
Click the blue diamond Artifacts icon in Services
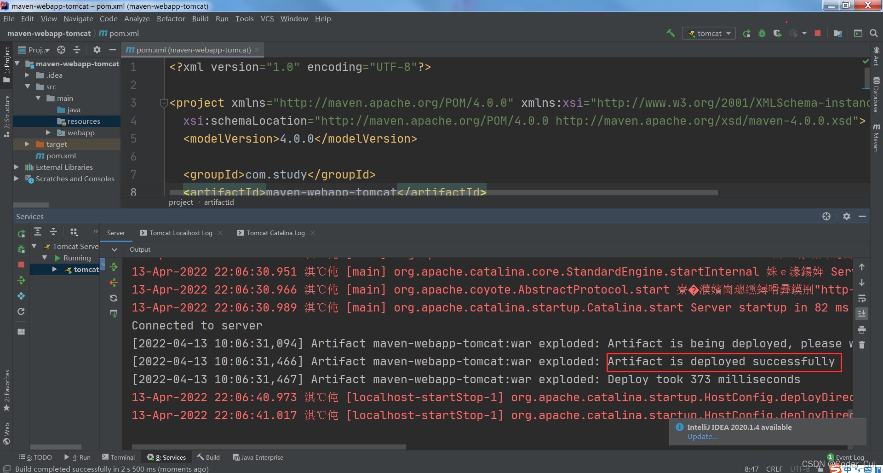click(x=21, y=296)
